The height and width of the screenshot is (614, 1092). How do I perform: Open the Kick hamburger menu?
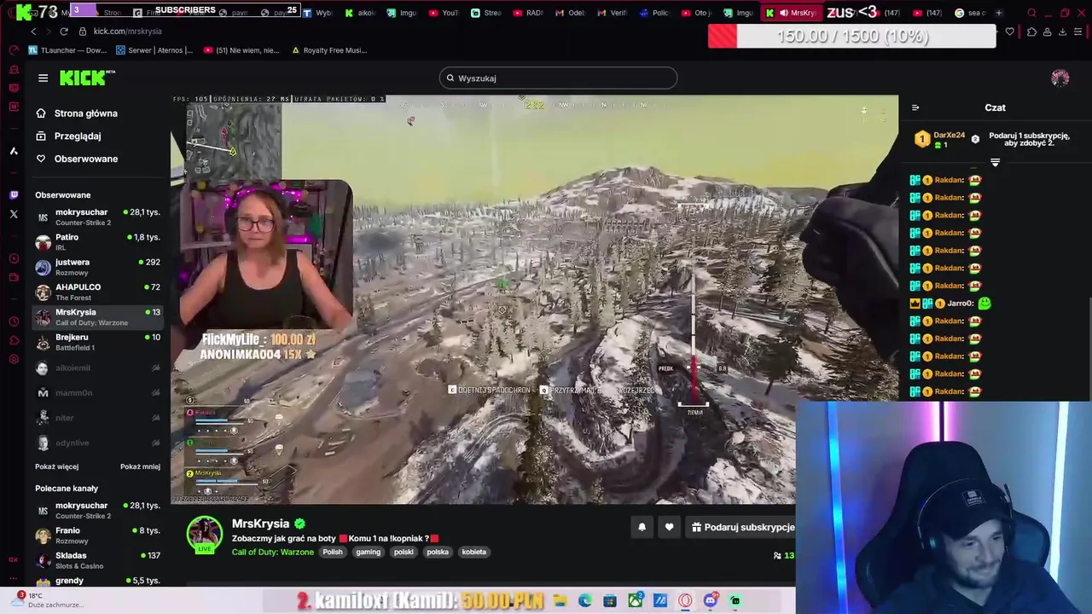[x=43, y=78]
